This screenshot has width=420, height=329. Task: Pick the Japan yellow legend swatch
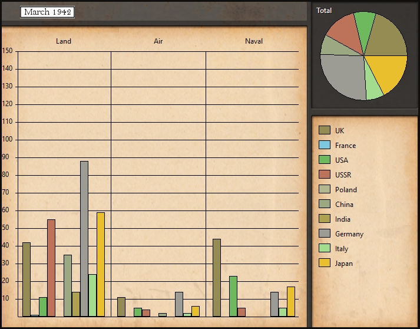[324, 263]
